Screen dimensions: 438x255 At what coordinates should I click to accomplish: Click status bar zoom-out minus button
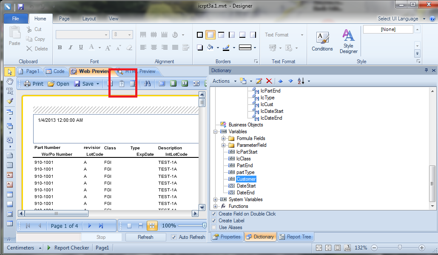coord(374,248)
